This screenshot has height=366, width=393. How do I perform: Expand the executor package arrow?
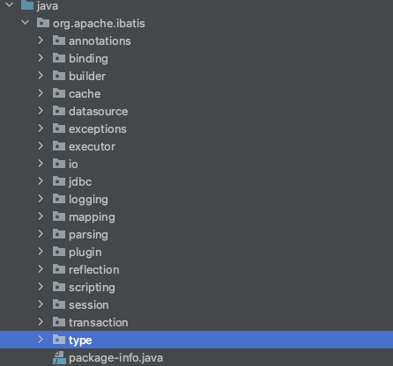tap(41, 146)
